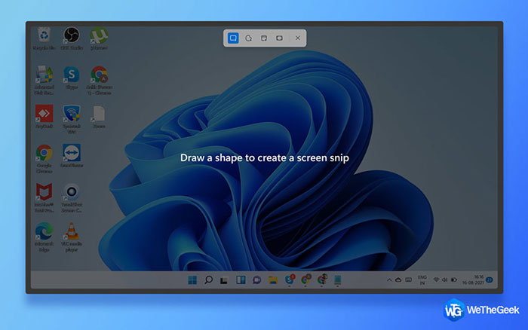Image resolution: width=528 pixels, height=330 pixels.
Task: Select the Skype desktop shortcut
Action: 71,75
